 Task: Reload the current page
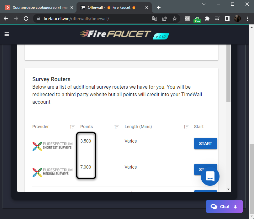tap(26, 18)
